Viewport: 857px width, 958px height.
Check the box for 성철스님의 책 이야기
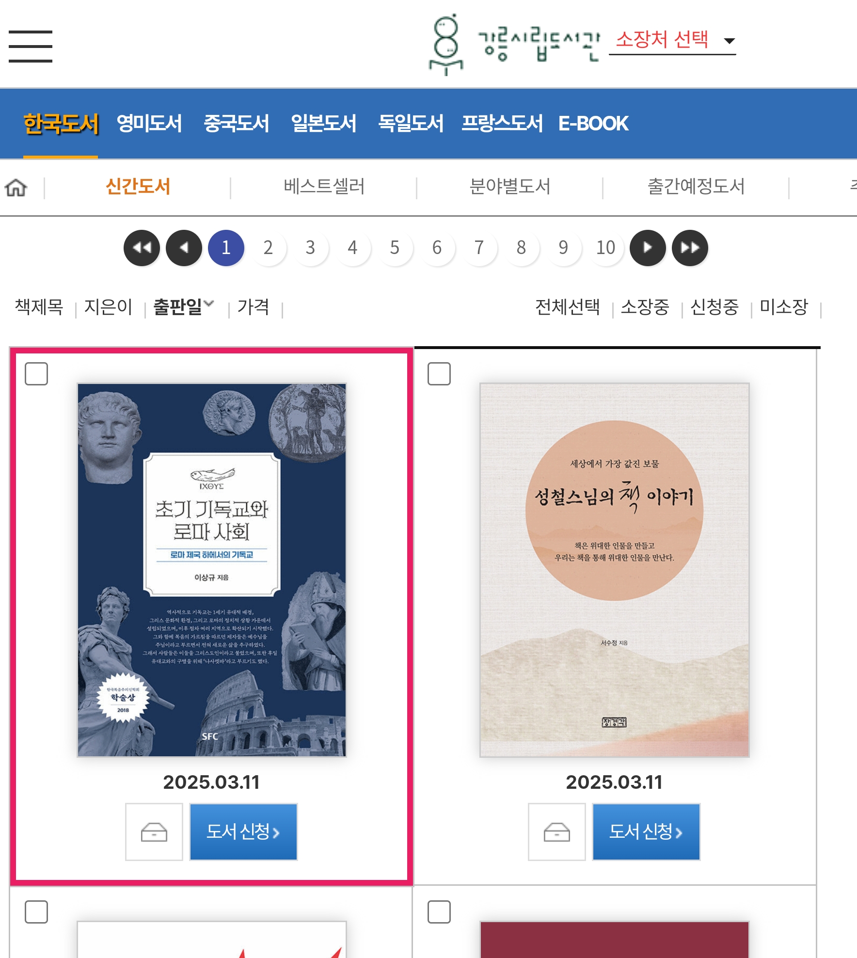pyautogui.click(x=439, y=374)
